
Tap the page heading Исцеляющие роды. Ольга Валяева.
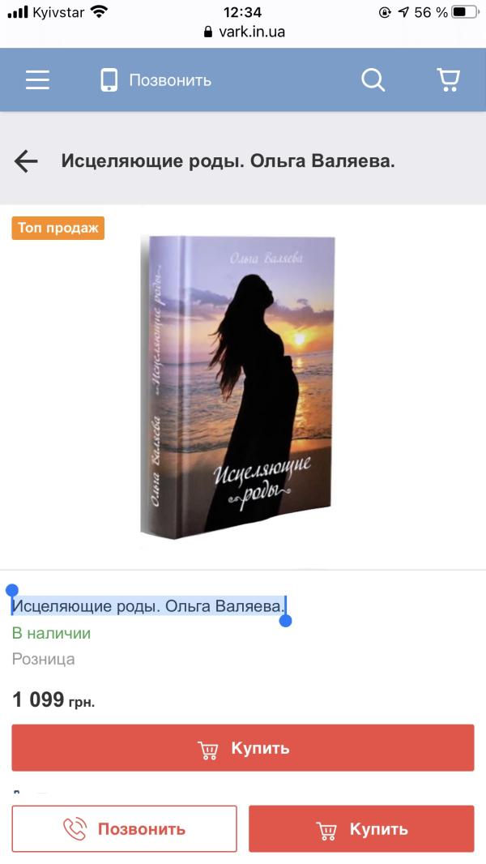[x=228, y=161]
